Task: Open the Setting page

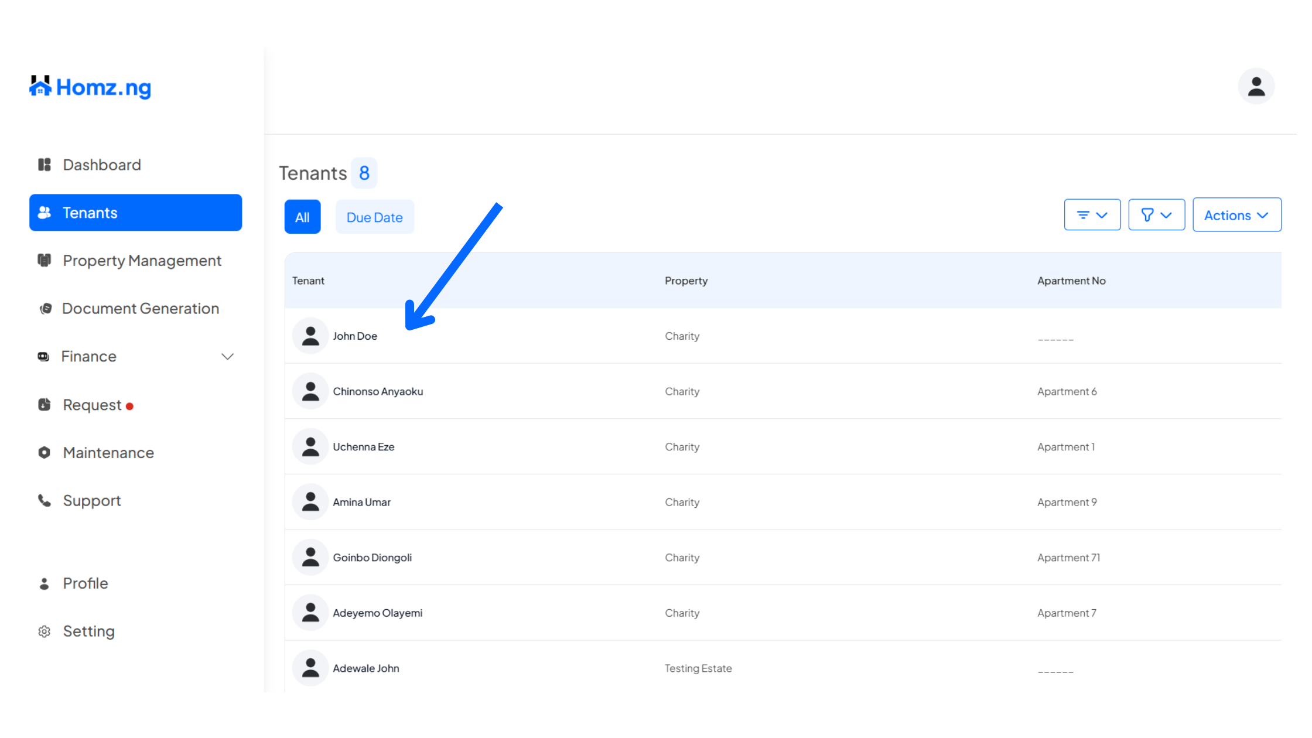Action: click(89, 631)
